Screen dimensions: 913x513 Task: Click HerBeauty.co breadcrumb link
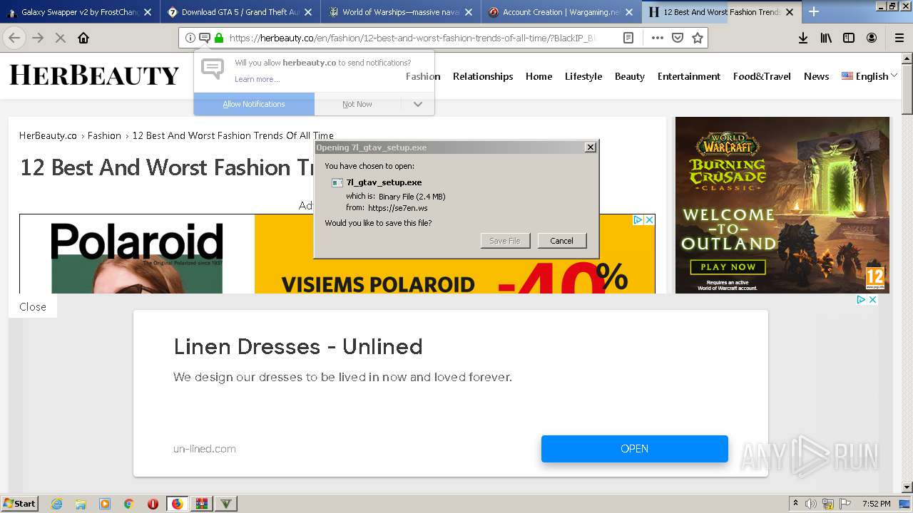point(48,135)
